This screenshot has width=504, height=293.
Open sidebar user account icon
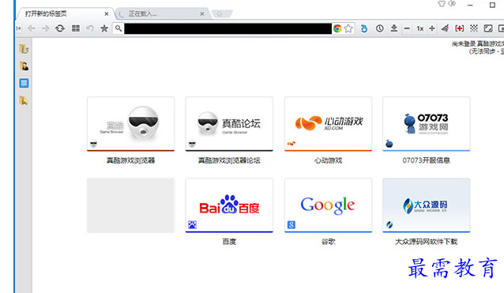click(24, 66)
